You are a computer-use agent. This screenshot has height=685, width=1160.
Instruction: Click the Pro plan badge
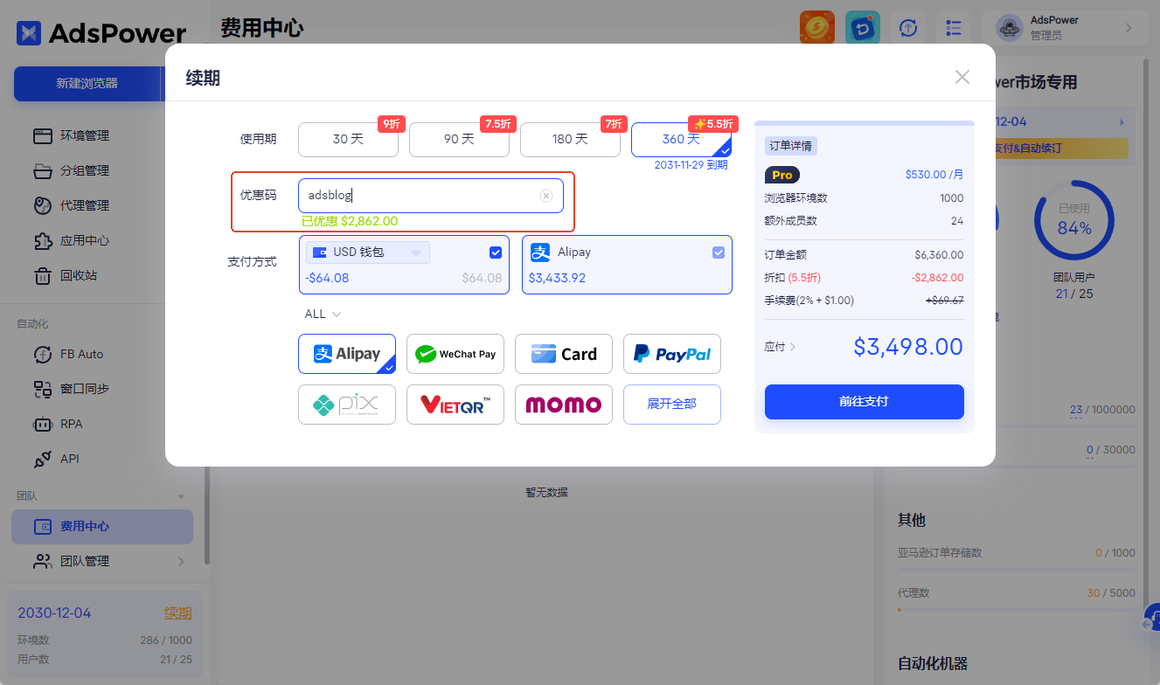(782, 175)
